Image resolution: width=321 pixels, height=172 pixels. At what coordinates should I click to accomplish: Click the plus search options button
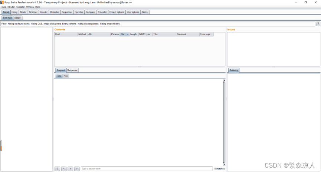coord(70,169)
